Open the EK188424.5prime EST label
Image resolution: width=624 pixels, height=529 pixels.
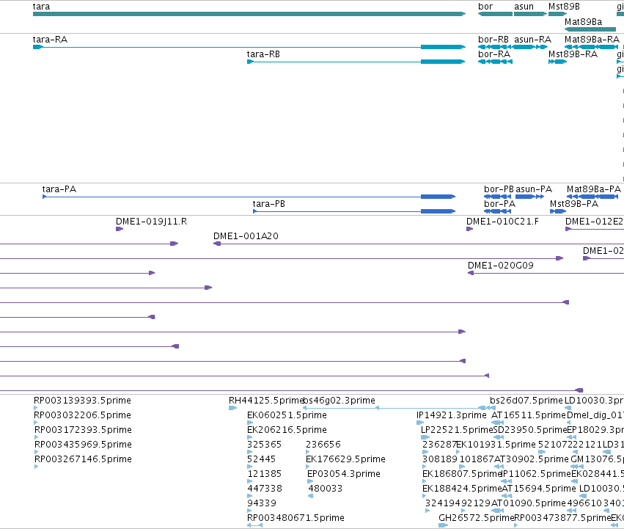[462, 489]
